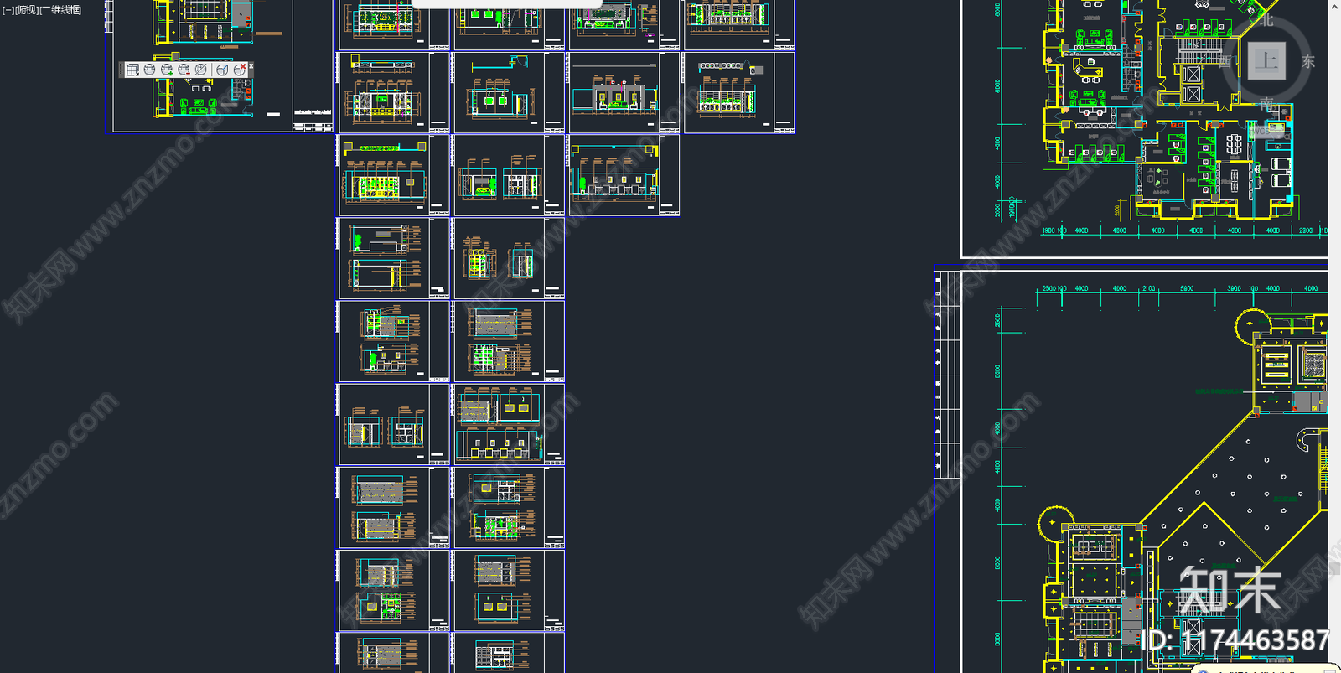Click 西 on the ViewCube compass
This screenshot has width=1341, height=673.
click(1225, 61)
